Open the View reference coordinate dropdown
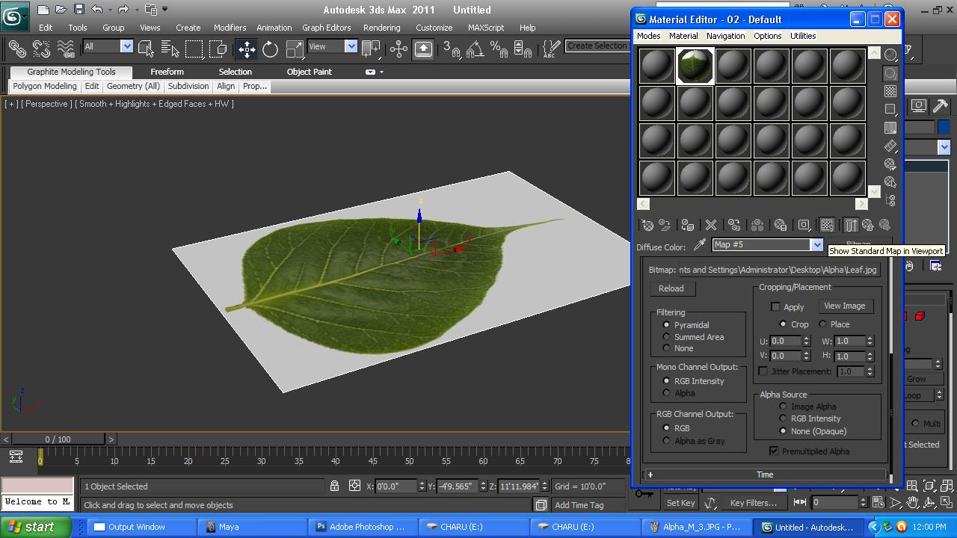This screenshot has height=538, width=957. tap(351, 46)
